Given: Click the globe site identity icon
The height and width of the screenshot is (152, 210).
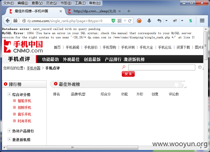Looking at the screenshot, I should pyautogui.click(x=24, y=21).
